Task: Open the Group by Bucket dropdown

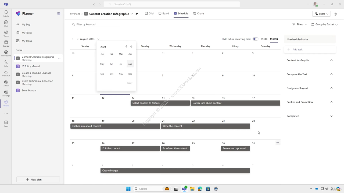Action: tap(324, 24)
